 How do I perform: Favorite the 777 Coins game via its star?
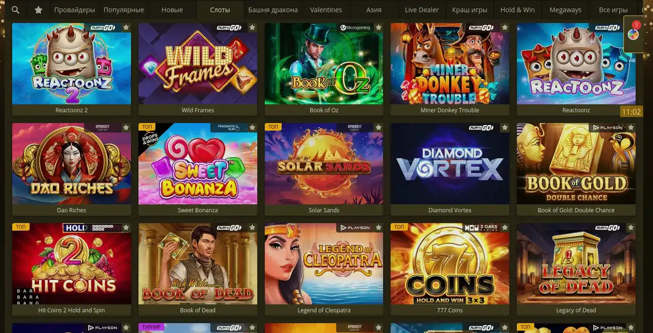505,228
